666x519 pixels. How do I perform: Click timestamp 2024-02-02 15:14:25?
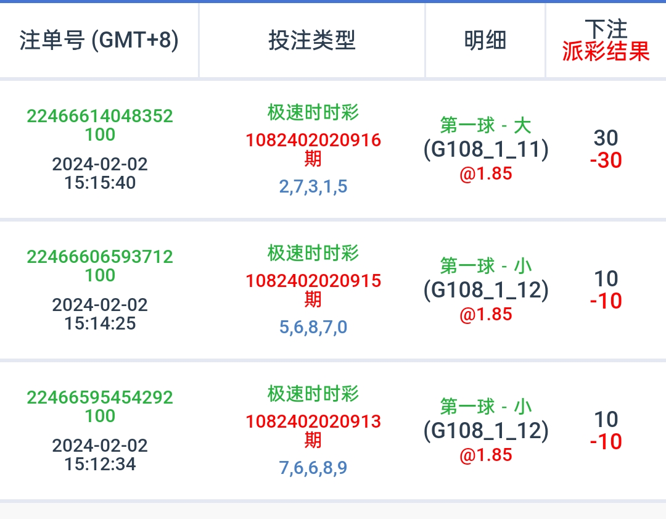tap(100, 314)
